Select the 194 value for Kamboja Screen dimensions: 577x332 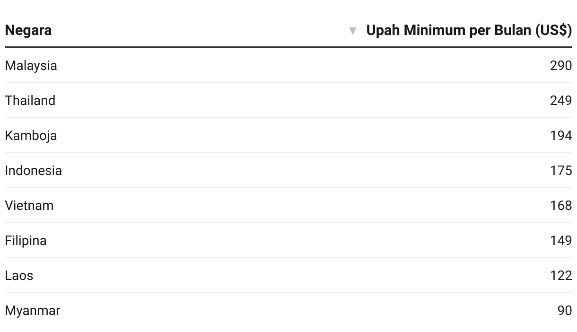(x=561, y=135)
